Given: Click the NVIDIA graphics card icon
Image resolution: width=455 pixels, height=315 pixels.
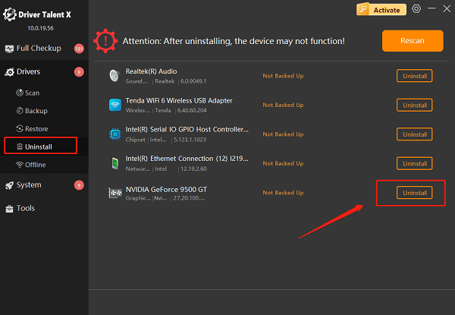Looking at the screenshot, I should coord(115,193).
